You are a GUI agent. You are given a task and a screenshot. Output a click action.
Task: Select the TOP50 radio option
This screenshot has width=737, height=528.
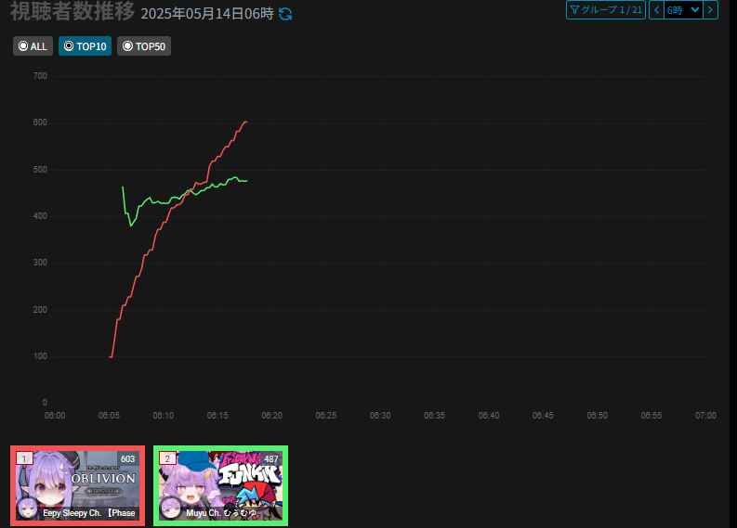[x=144, y=46]
